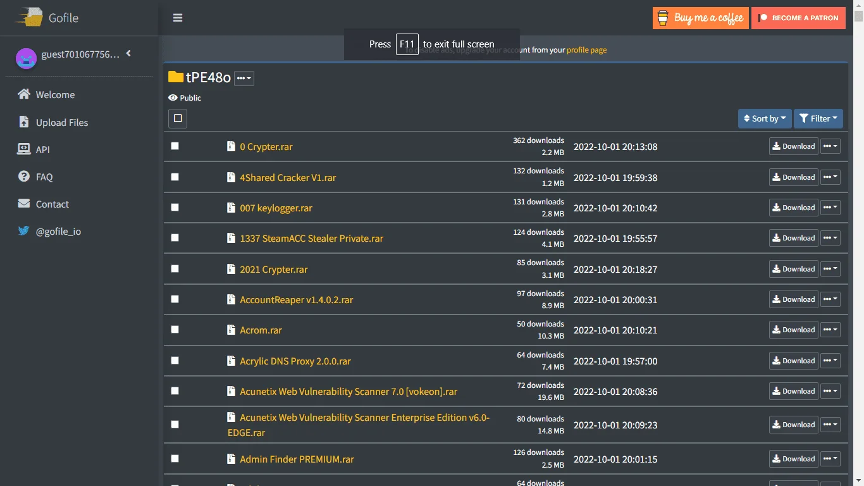Expand options for Admin Finder PREMIUM.rar
This screenshot has height=486, width=864.
point(830,459)
